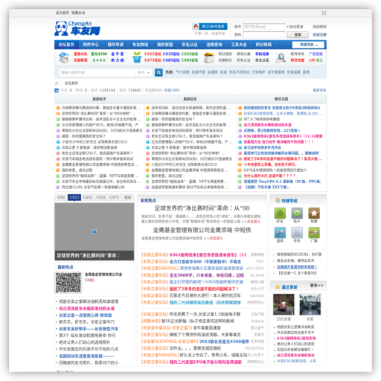Screen dimensions: 381x381
Task: Open the CS55论坛 link
Action: pyautogui.click(x=190, y=54)
